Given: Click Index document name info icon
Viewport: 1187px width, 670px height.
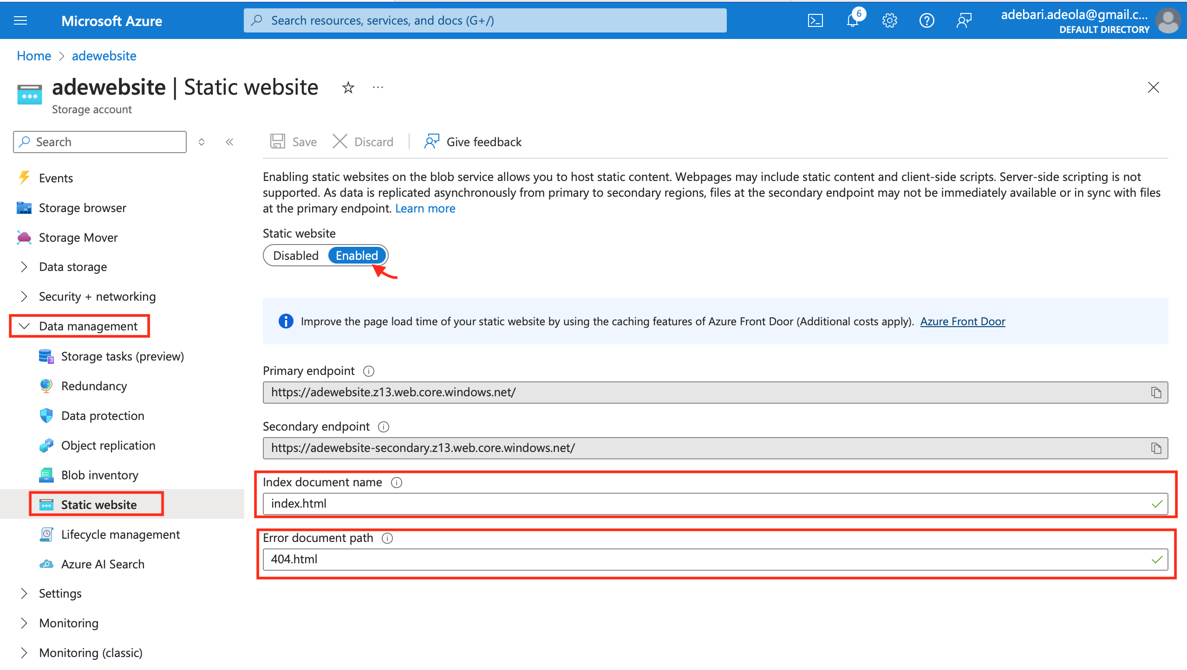Looking at the screenshot, I should click(x=396, y=483).
